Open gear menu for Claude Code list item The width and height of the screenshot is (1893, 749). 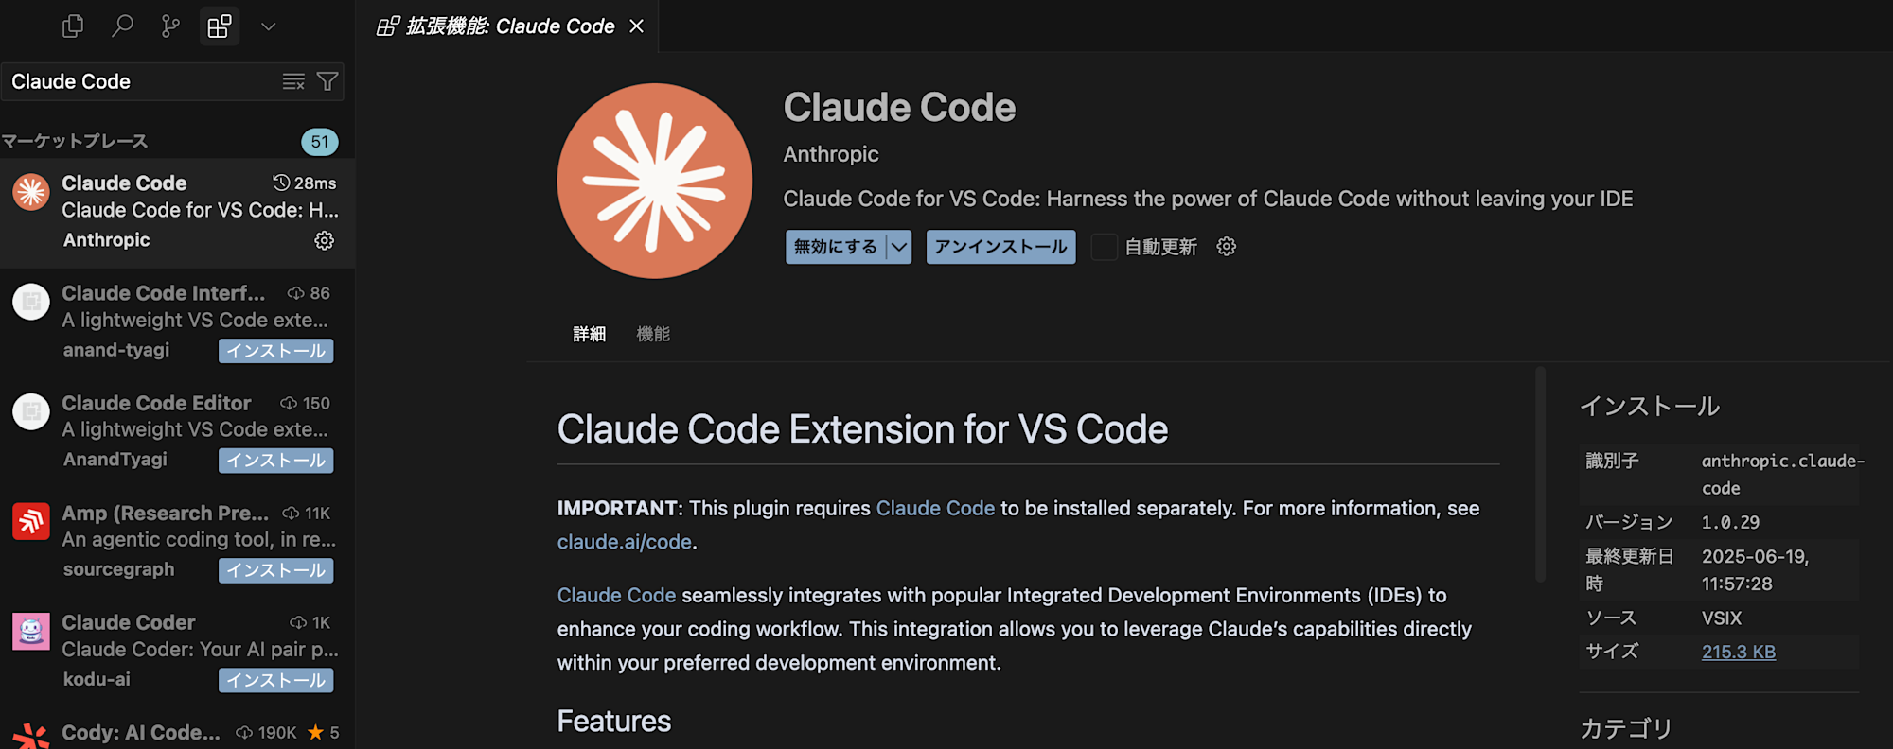pos(325,240)
